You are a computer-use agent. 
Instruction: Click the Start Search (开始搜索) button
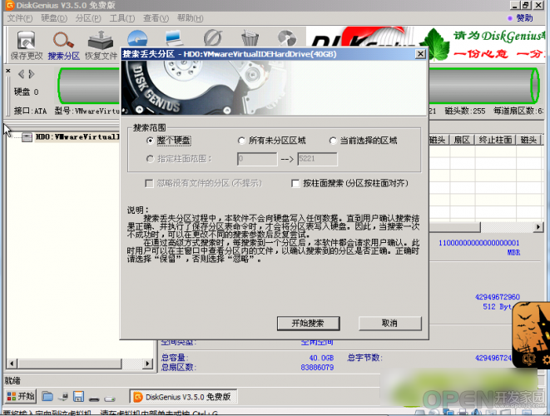pos(309,323)
